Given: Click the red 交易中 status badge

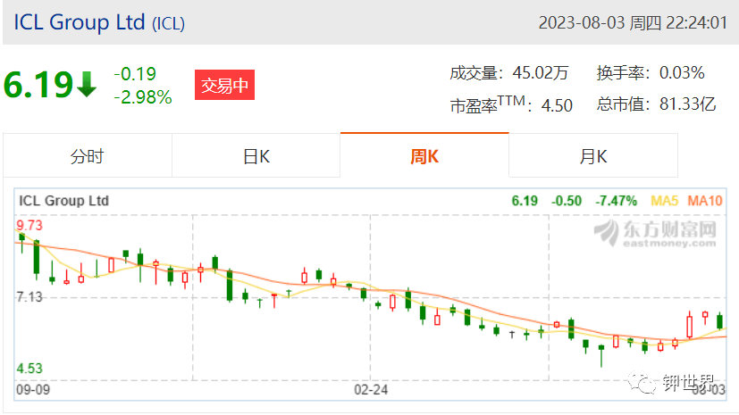Looking at the screenshot, I should click(224, 85).
